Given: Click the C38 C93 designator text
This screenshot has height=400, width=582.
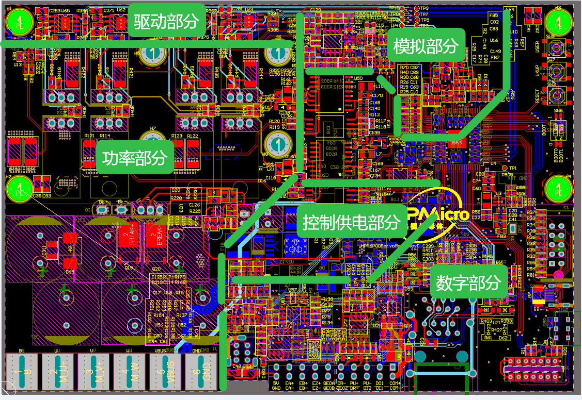Looking at the screenshot, I should click(41, 195).
